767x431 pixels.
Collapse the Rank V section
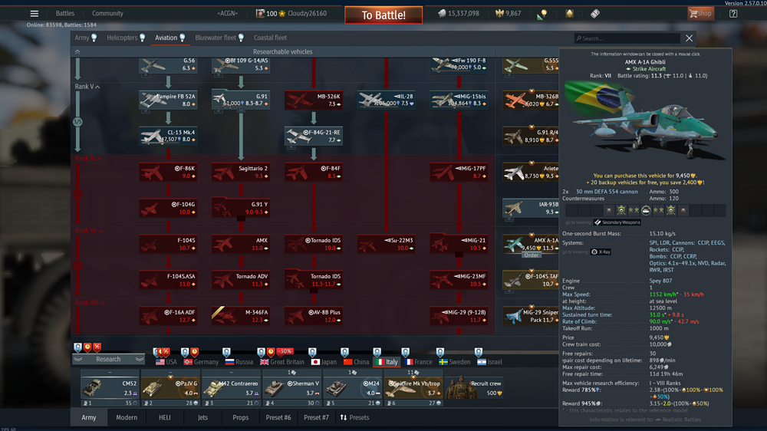[x=87, y=87]
